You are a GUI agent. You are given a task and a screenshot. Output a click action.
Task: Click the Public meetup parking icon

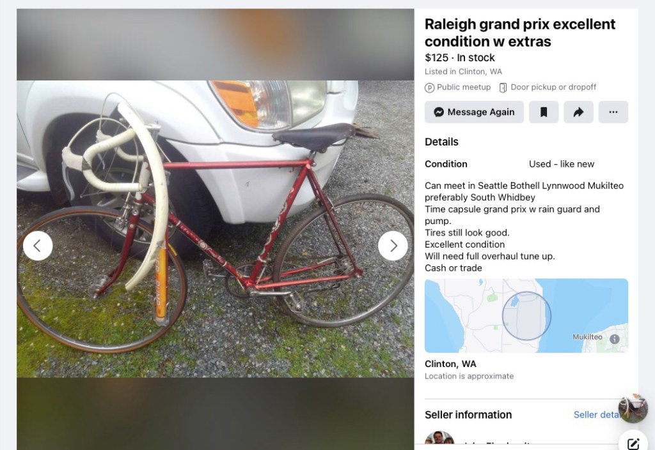[429, 88]
